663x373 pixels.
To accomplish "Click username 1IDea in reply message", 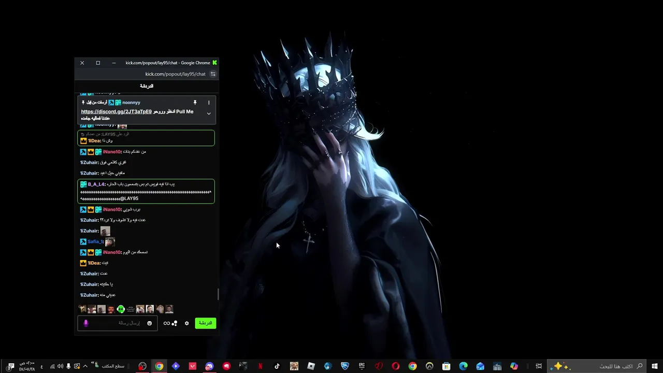I will pyautogui.click(x=94, y=141).
